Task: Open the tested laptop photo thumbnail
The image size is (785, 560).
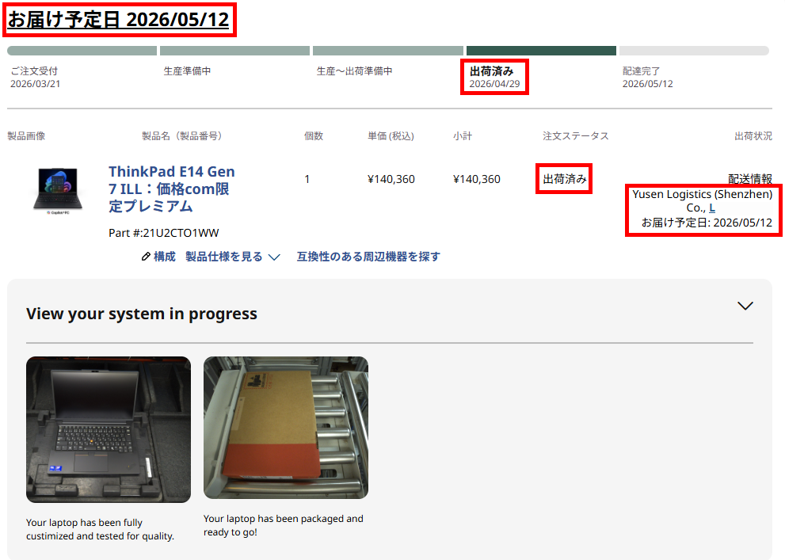Action: click(109, 429)
